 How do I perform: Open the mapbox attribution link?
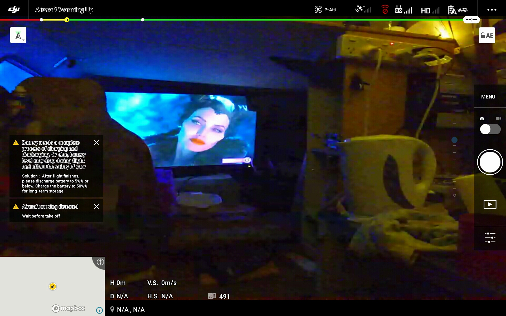pos(69,308)
